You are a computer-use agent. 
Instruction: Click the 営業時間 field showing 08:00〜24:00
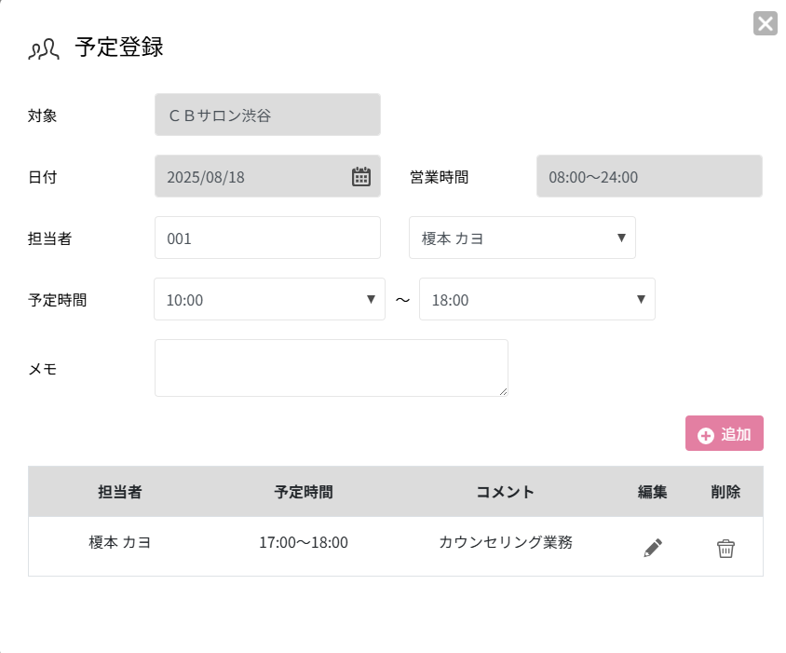point(649,176)
